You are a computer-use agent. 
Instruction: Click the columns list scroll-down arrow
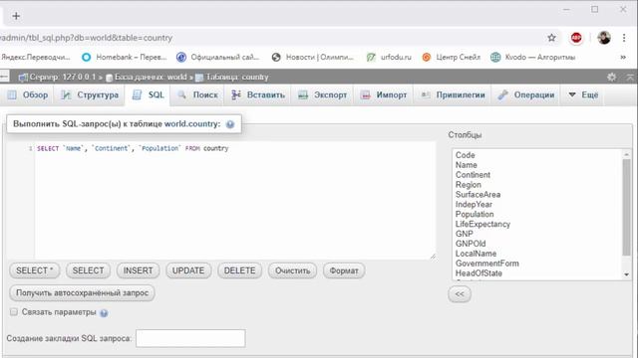point(627,274)
